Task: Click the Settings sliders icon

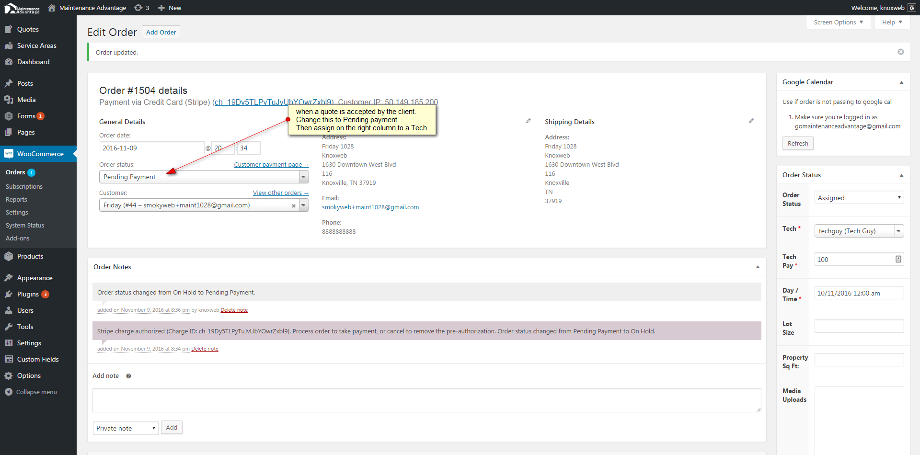Action: click(x=9, y=343)
